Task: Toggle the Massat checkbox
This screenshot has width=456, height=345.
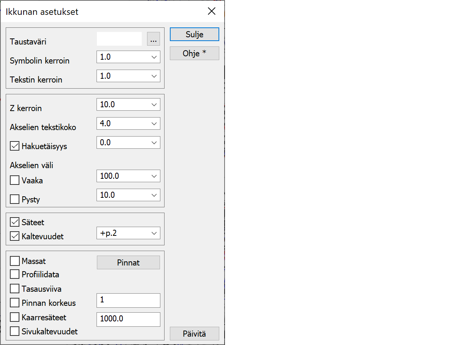Action: [x=15, y=261]
